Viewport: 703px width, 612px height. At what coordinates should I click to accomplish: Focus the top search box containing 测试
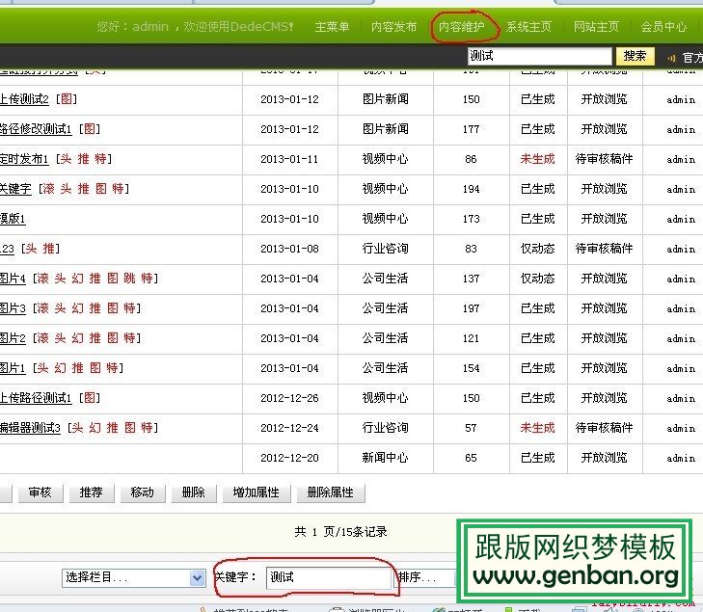pos(540,57)
